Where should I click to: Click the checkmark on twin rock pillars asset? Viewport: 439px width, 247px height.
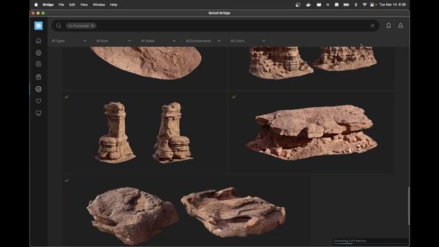click(x=67, y=97)
